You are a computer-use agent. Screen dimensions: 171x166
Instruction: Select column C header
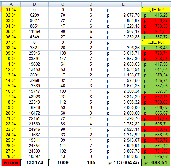tap(63, 4)
